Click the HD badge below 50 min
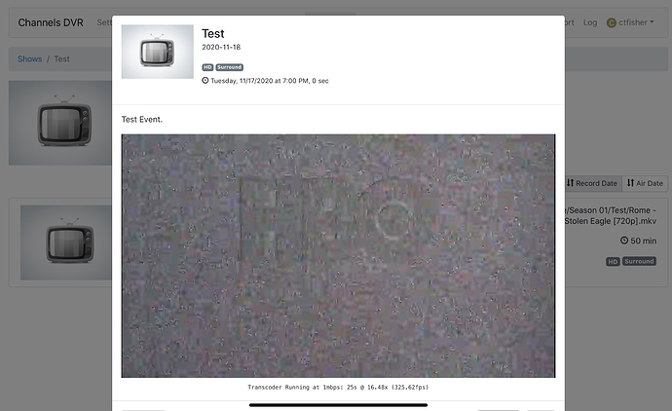The image size is (672, 411). tap(613, 261)
